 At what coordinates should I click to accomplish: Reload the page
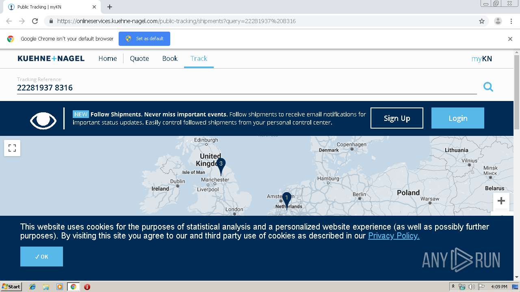pos(35,21)
